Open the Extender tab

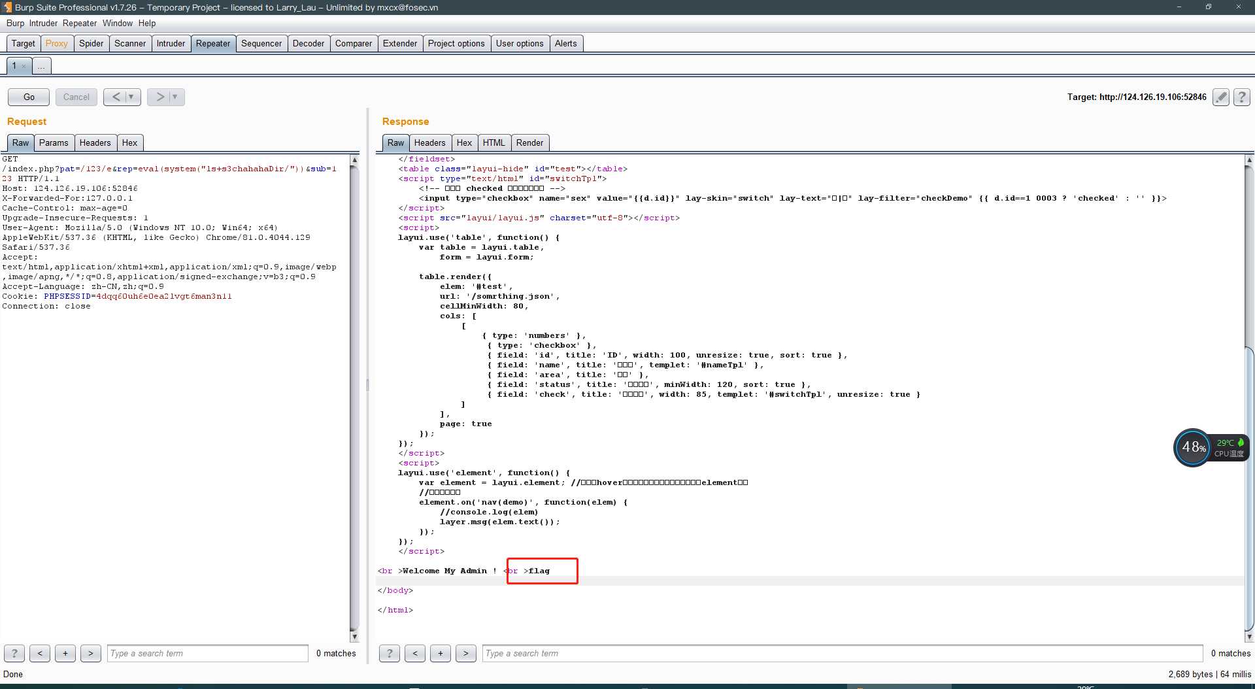tap(400, 43)
